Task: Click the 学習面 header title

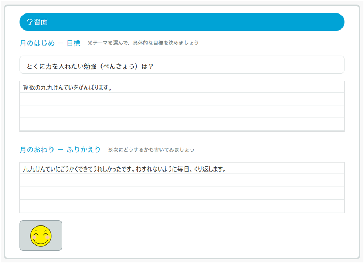Action: 37,22
